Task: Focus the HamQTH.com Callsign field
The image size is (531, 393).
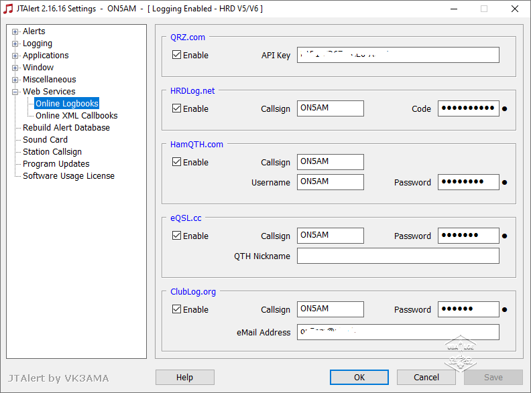Action: [330, 162]
